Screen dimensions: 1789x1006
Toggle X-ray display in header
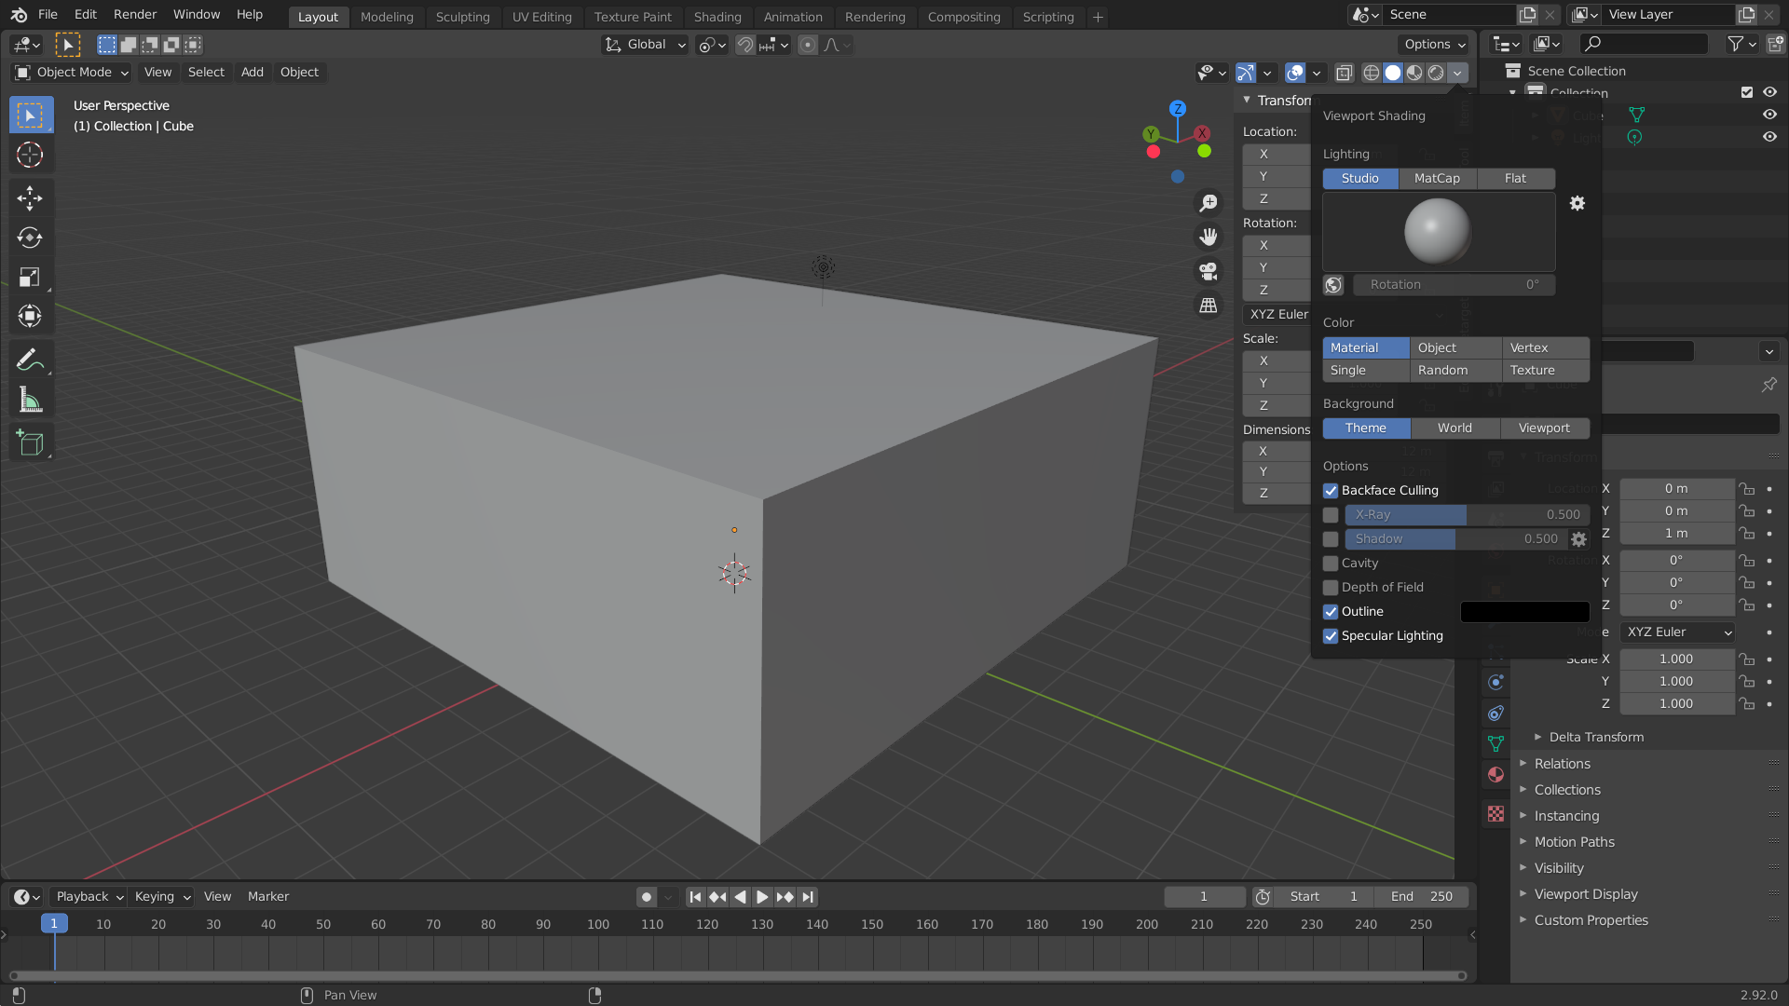(1345, 73)
